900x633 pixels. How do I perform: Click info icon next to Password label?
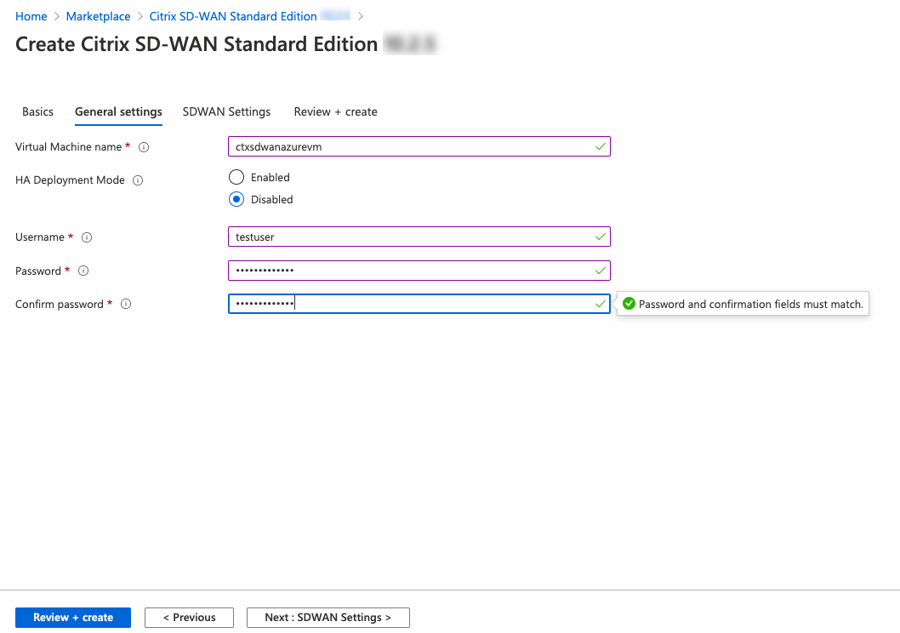(83, 271)
